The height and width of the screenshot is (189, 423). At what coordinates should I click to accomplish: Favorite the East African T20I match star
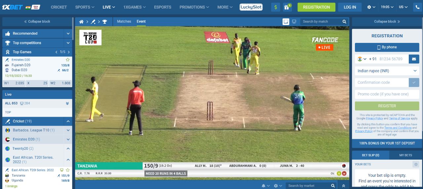[68, 170]
